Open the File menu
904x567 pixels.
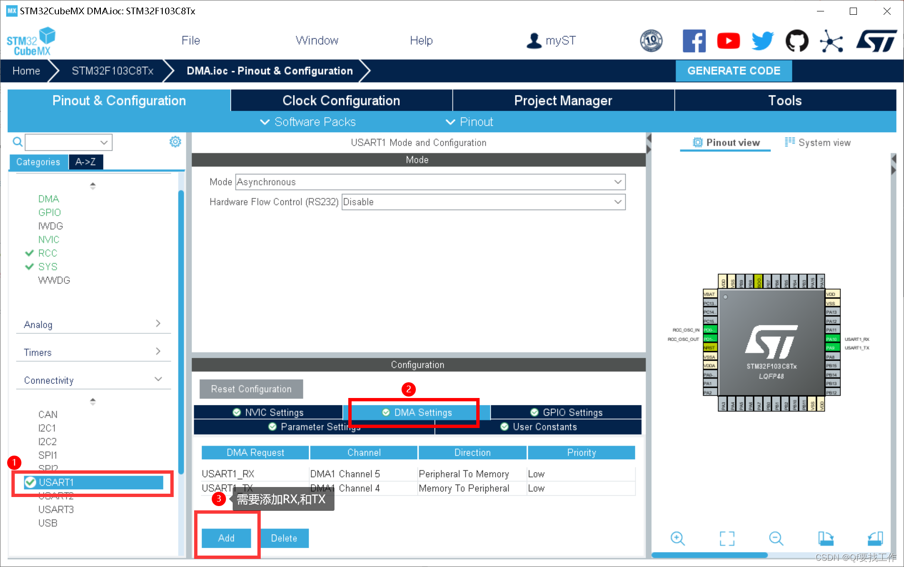point(191,40)
